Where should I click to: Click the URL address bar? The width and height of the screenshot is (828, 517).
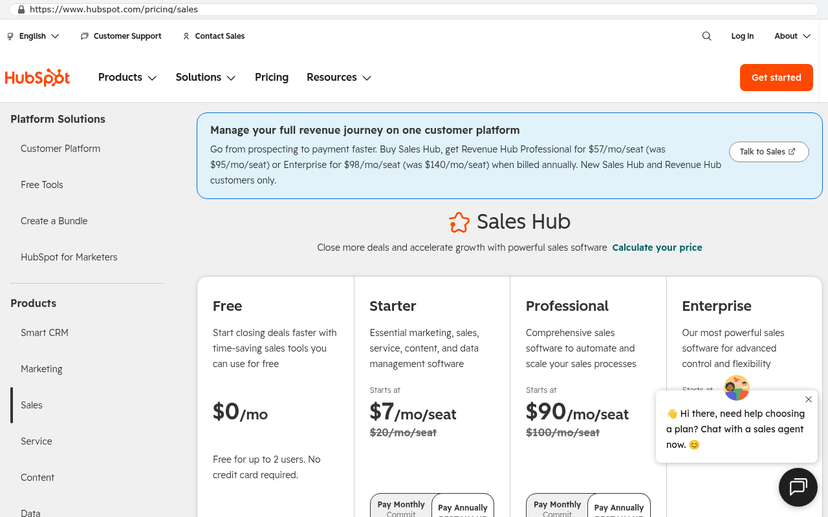[x=414, y=10]
